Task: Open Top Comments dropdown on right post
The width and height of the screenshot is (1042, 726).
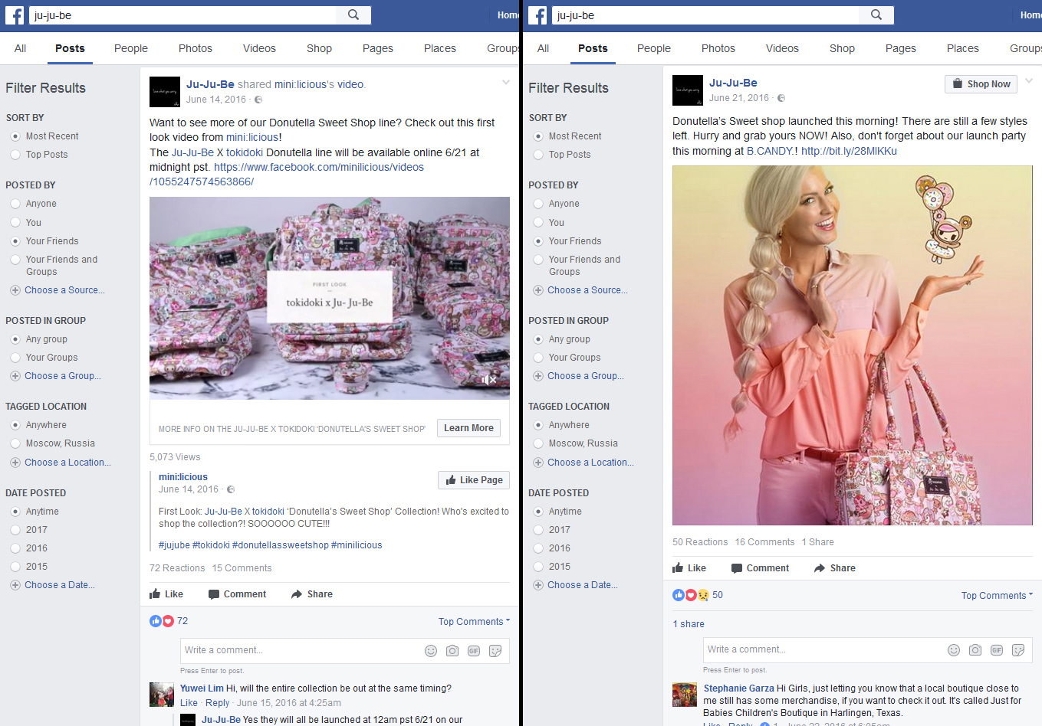Action: tap(997, 596)
